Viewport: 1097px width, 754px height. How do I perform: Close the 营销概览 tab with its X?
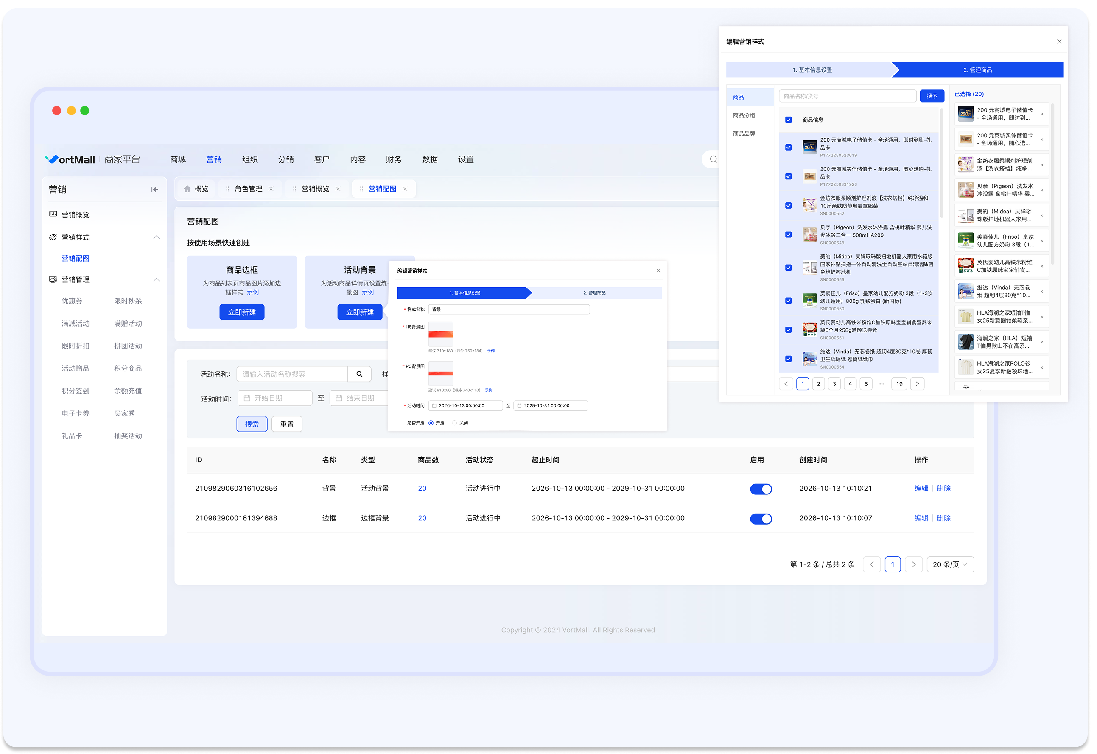click(x=338, y=189)
